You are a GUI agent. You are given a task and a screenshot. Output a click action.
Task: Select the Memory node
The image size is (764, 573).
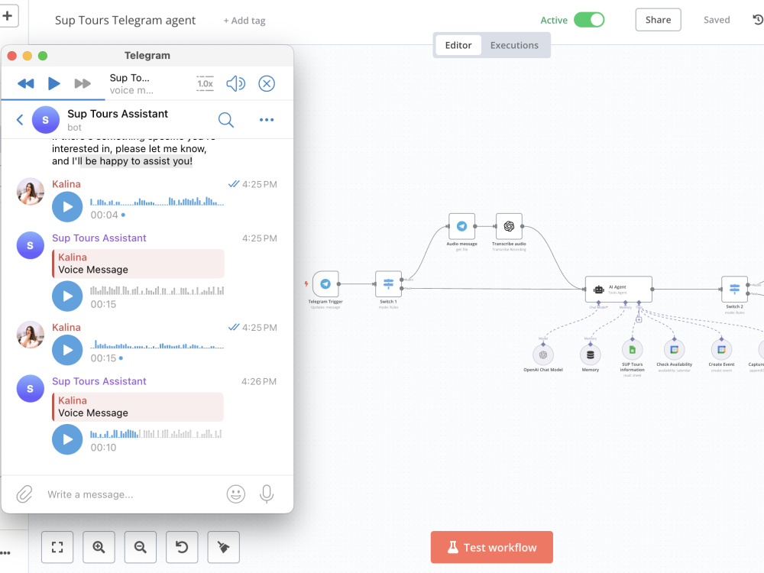tap(590, 355)
